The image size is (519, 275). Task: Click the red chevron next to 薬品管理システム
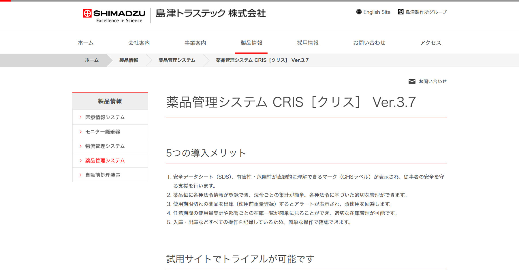(x=80, y=161)
